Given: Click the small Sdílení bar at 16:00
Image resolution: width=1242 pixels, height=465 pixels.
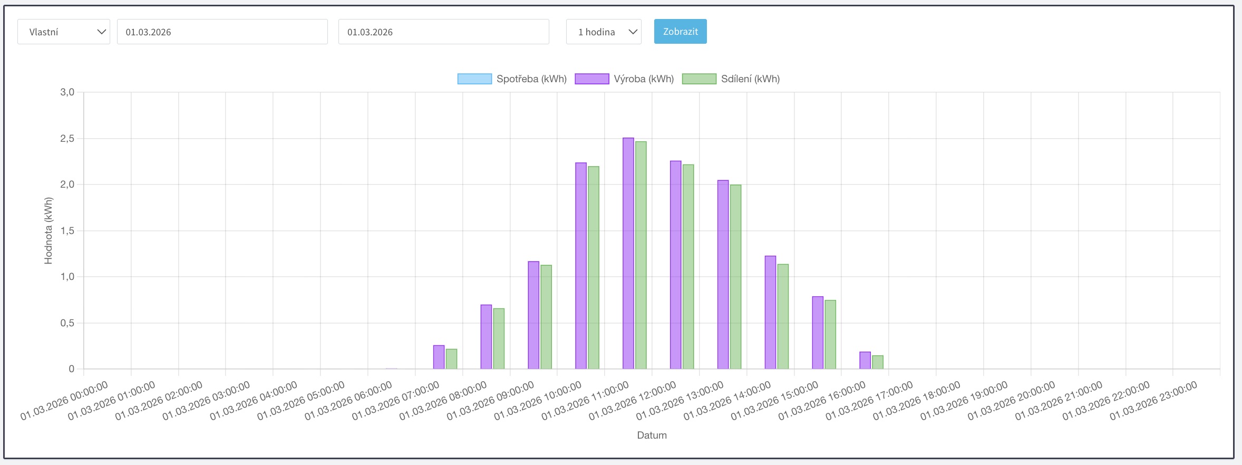Looking at the screenshot, I should (877, 362).
